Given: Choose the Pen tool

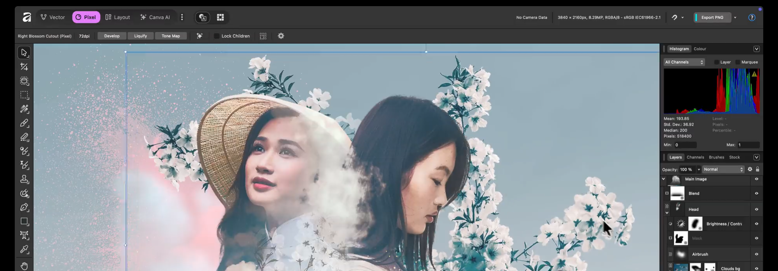Looking at the screenshot, I should click(24, 207).
